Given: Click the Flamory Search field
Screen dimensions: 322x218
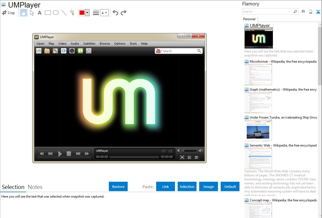Looking at the screenshot, I should (267, 12).
